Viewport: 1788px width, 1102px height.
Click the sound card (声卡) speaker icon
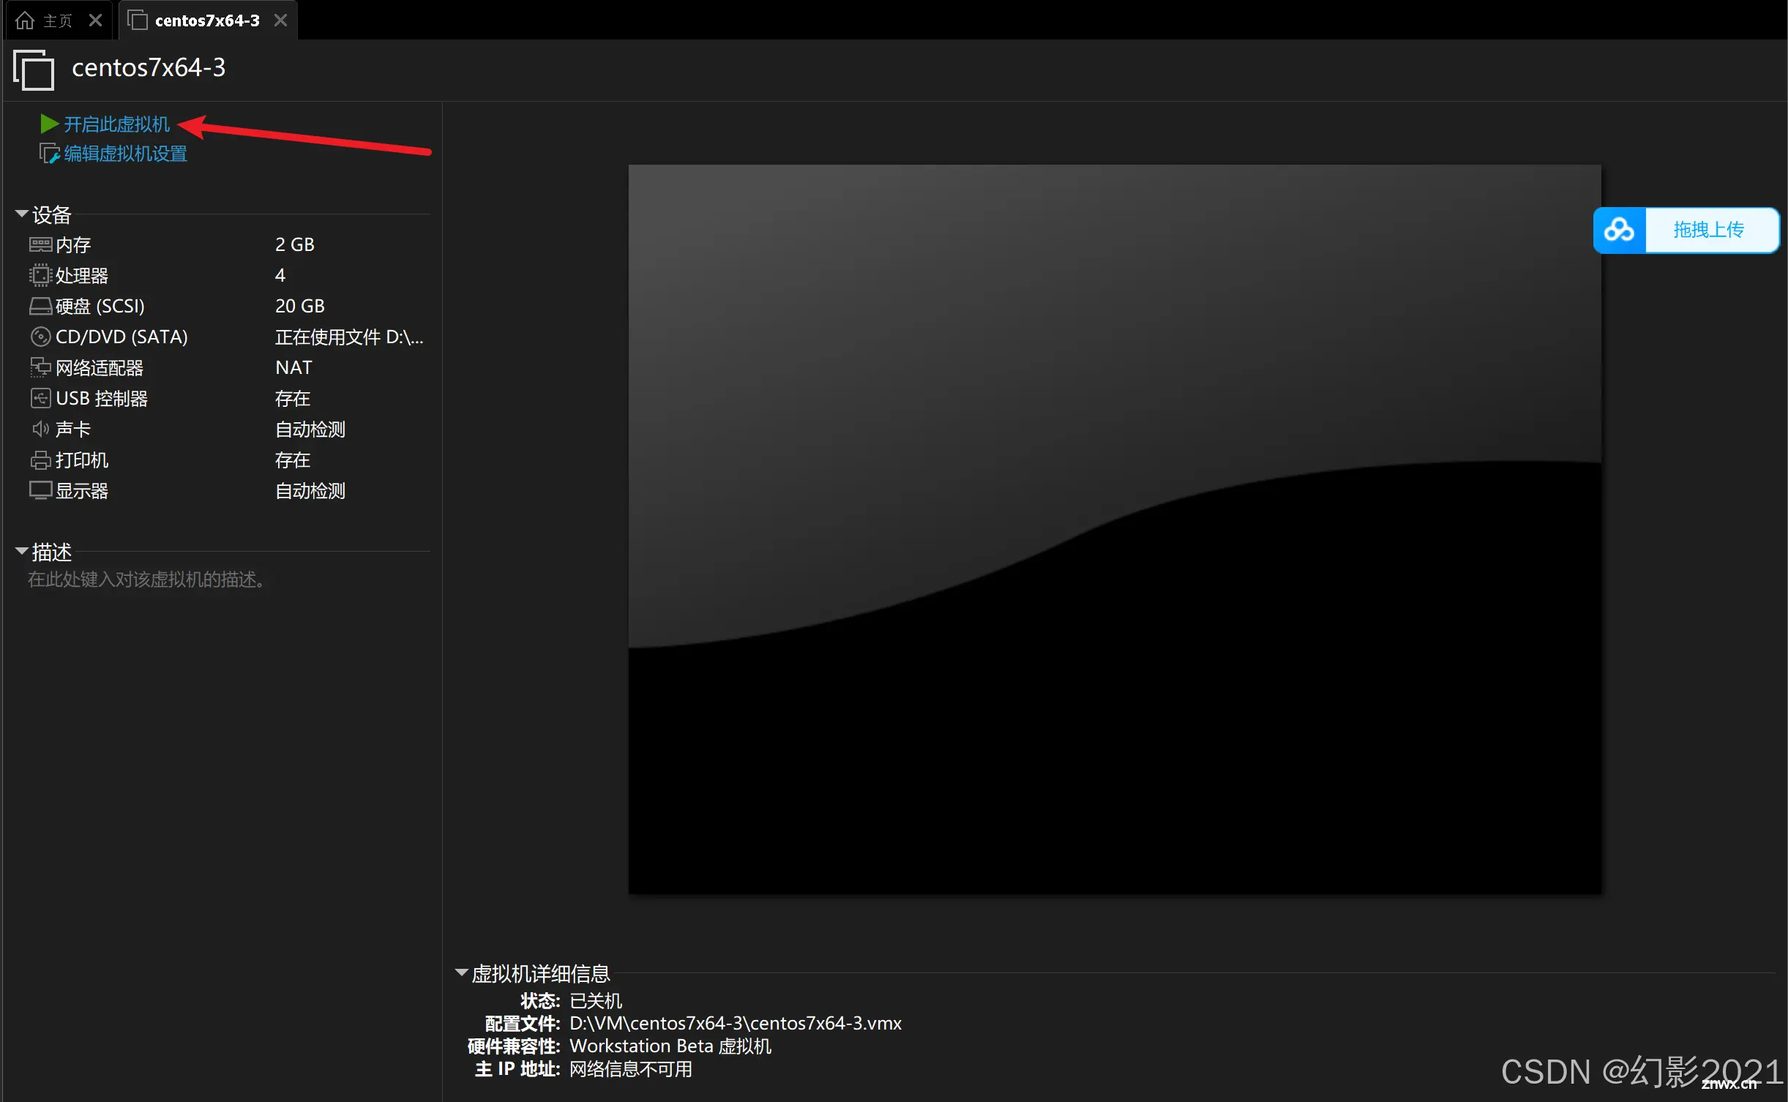point(40,429)
